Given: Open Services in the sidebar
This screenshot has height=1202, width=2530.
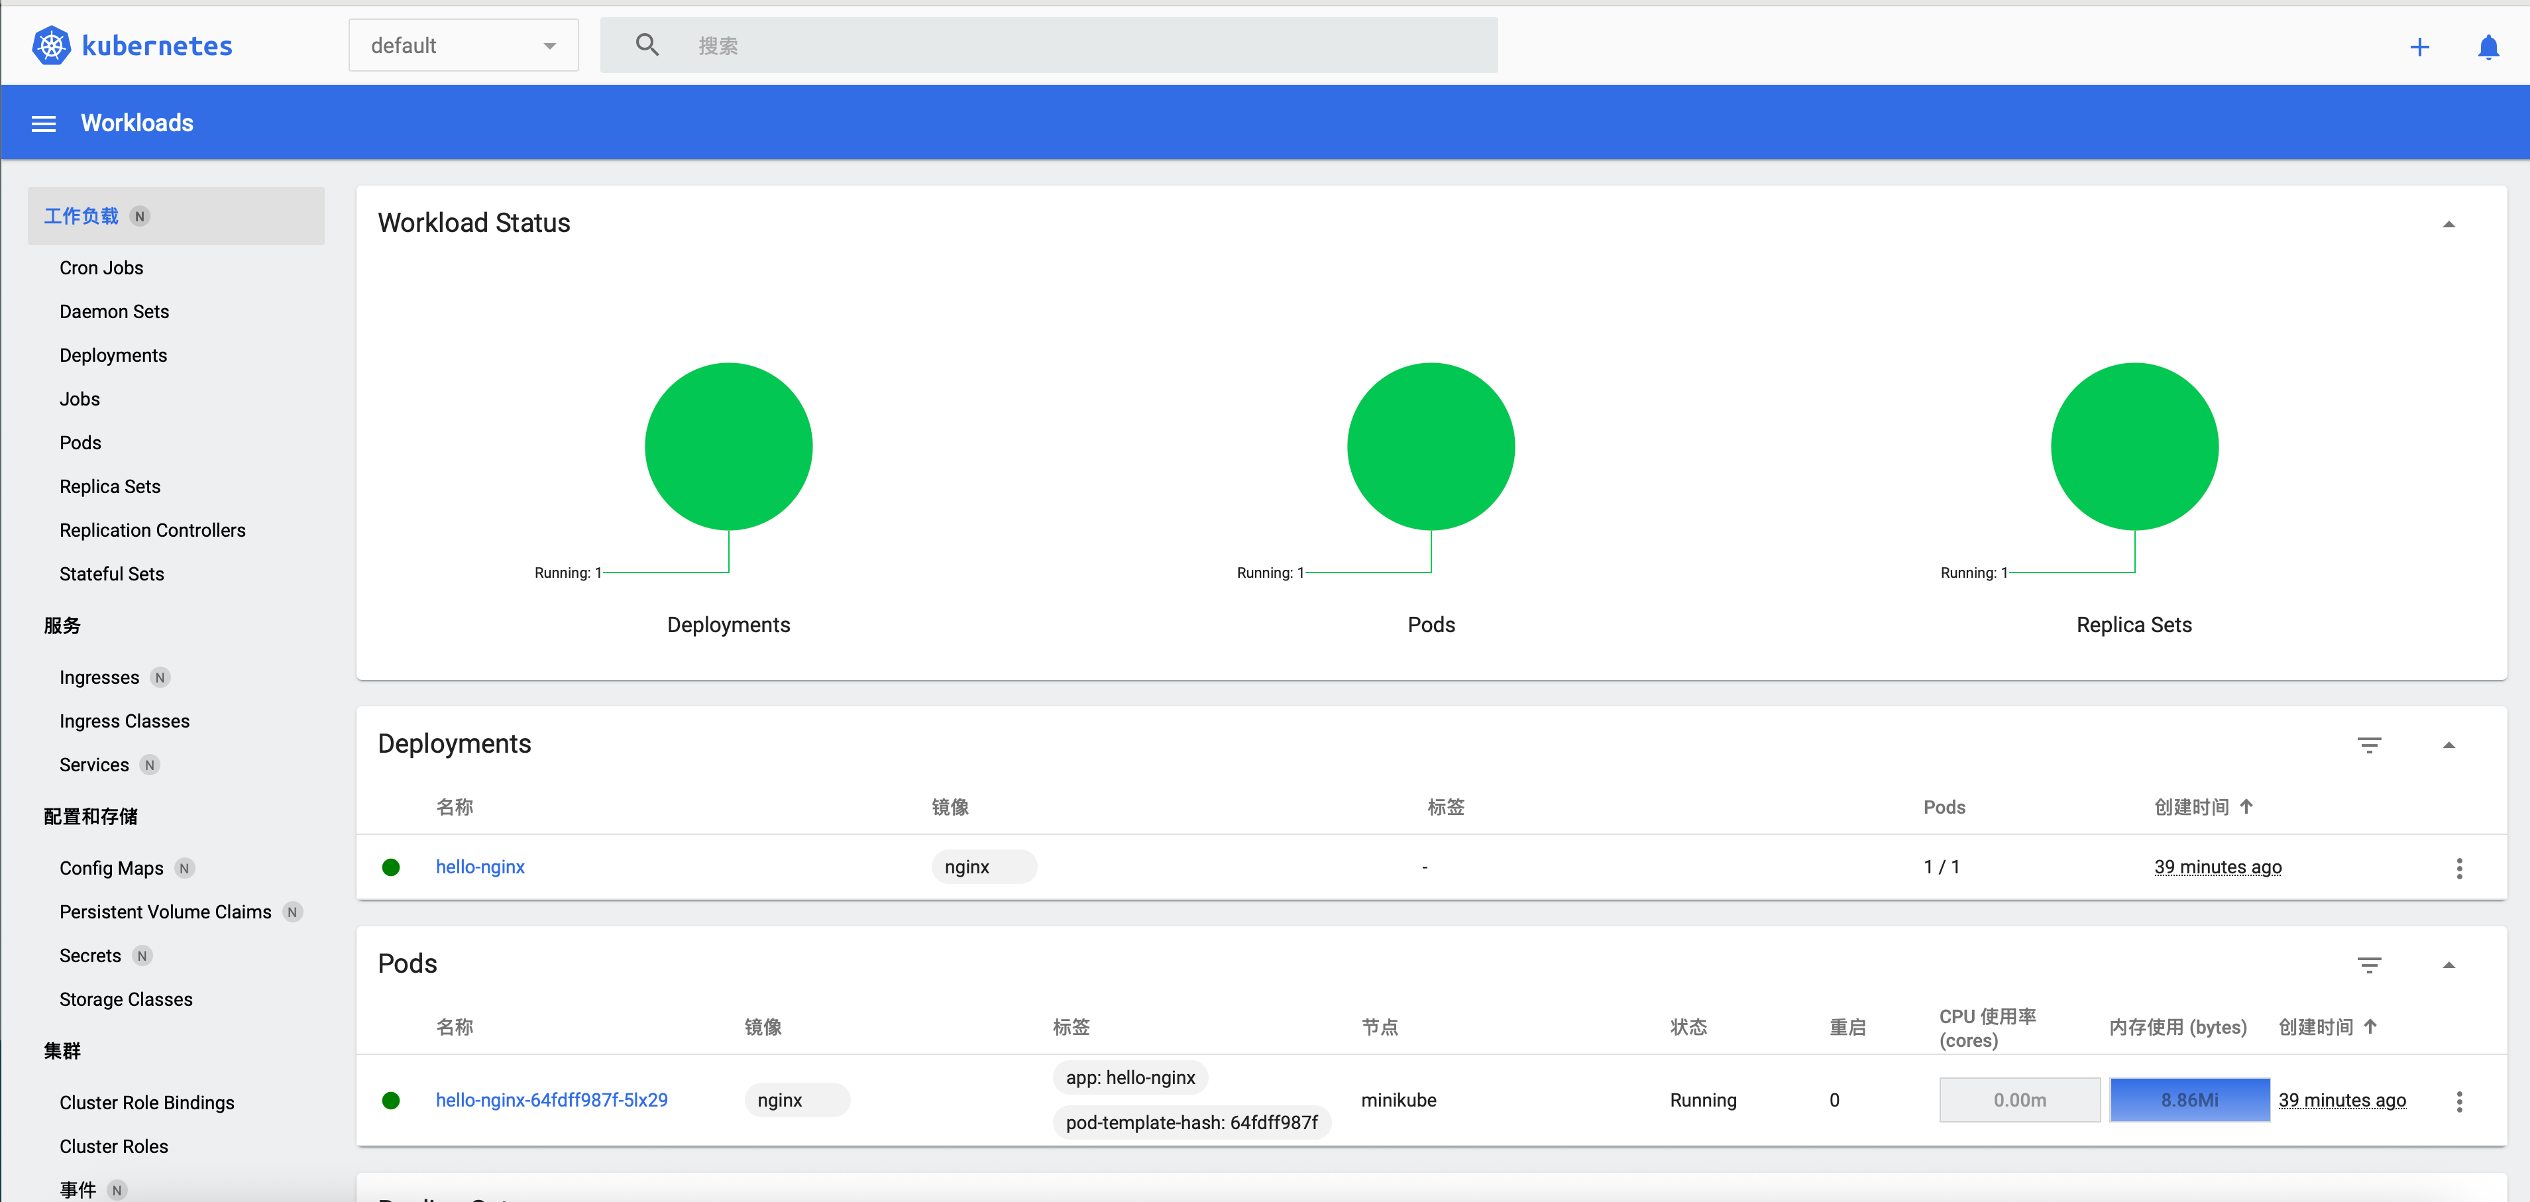Looking at the screenshot, I should [x=94, y=765].
